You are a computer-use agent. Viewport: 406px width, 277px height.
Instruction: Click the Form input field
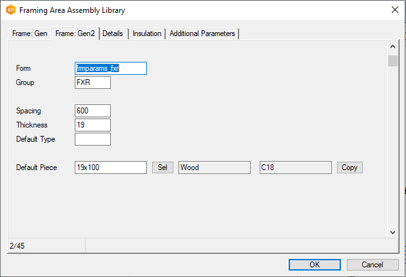click(111, 68)
